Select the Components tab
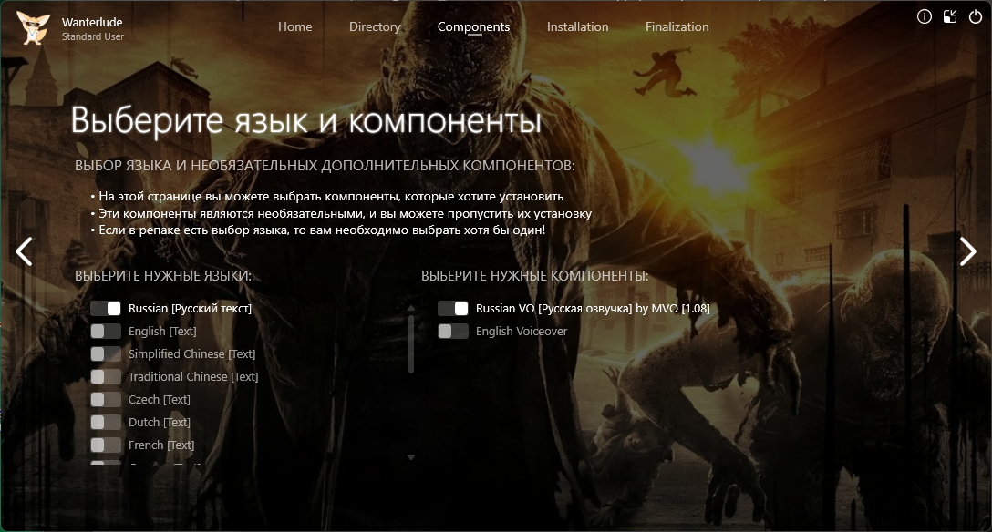 (473, 26)
